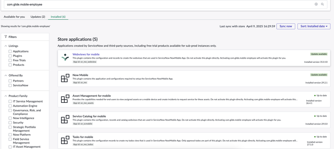Click the App id: sn_me_assets tag
The image size is (334, 149).
(83, 103)
